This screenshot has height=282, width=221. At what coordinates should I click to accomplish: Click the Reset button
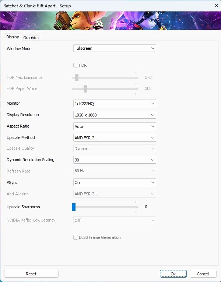(x=31, y=274)
